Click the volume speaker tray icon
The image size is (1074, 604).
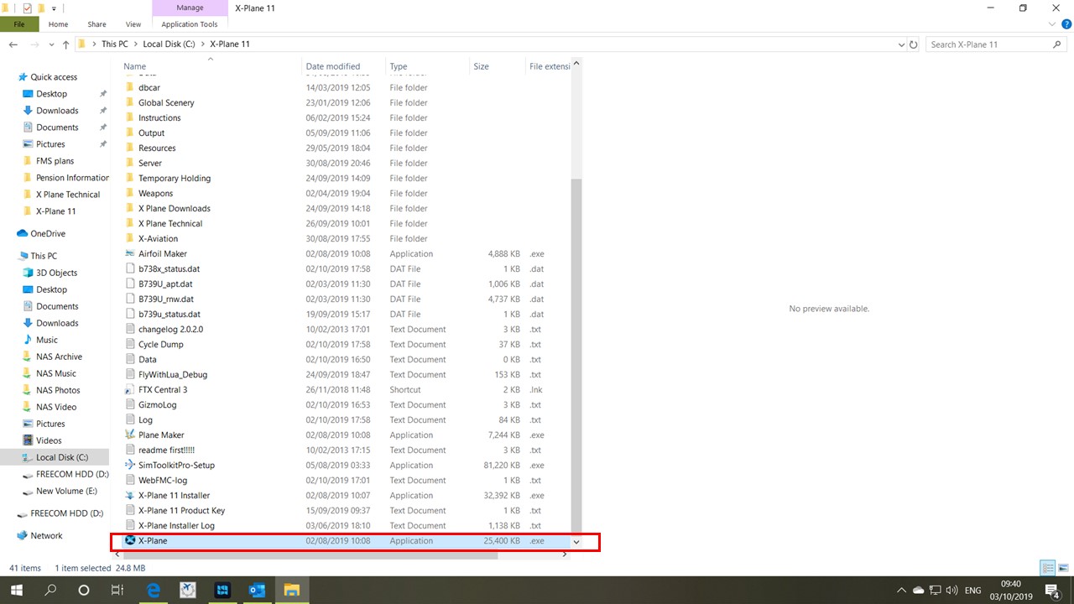click(951, 591)
